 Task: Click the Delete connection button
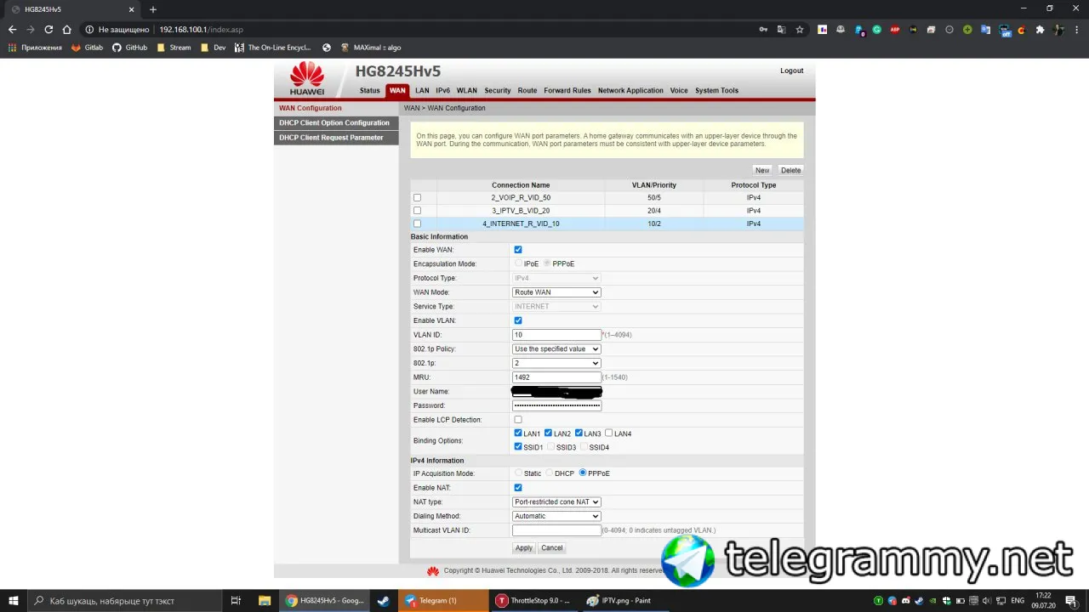point(791,170)
